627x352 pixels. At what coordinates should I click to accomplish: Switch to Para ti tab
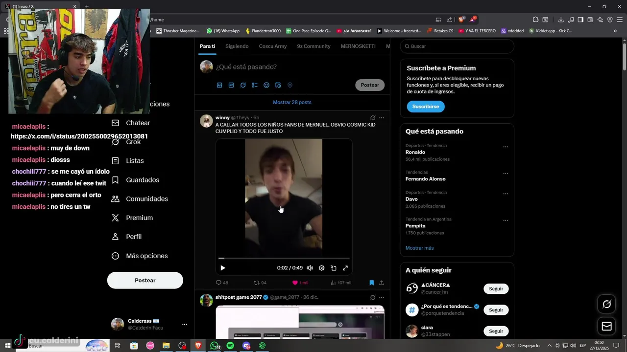[207, 46]
